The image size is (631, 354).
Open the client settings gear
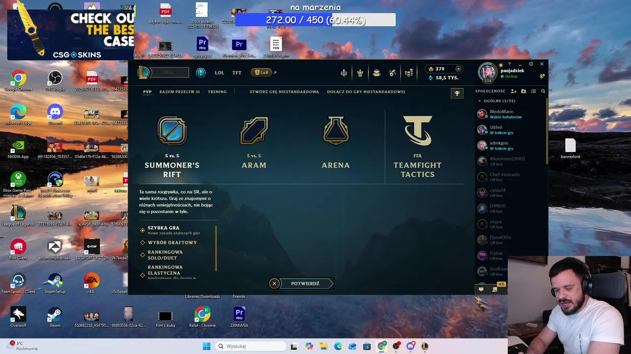point(531,64)
